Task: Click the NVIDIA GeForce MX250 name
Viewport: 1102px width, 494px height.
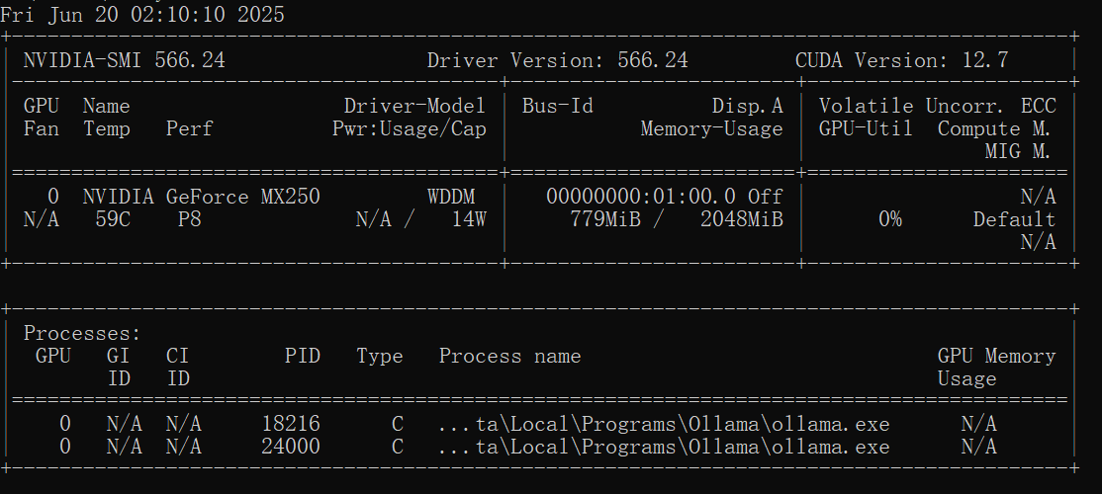Action: coord(201,197)
